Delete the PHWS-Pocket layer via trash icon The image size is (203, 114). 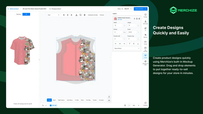click(x=139, y=19)
